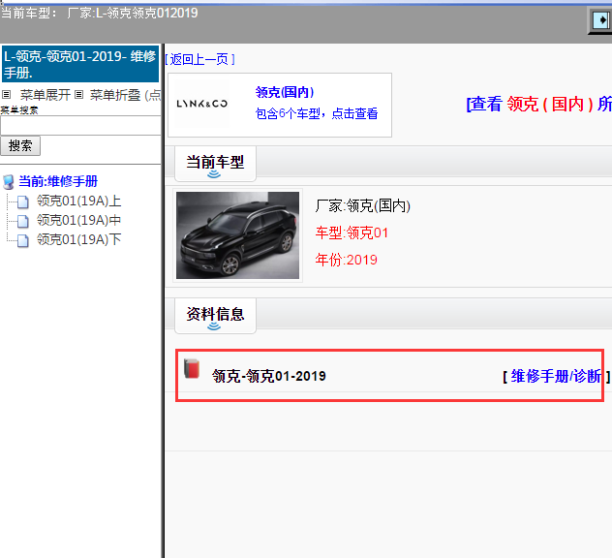Click 车型:领克01 text
The image size is (612, 558).
click(x=352, y=233)
